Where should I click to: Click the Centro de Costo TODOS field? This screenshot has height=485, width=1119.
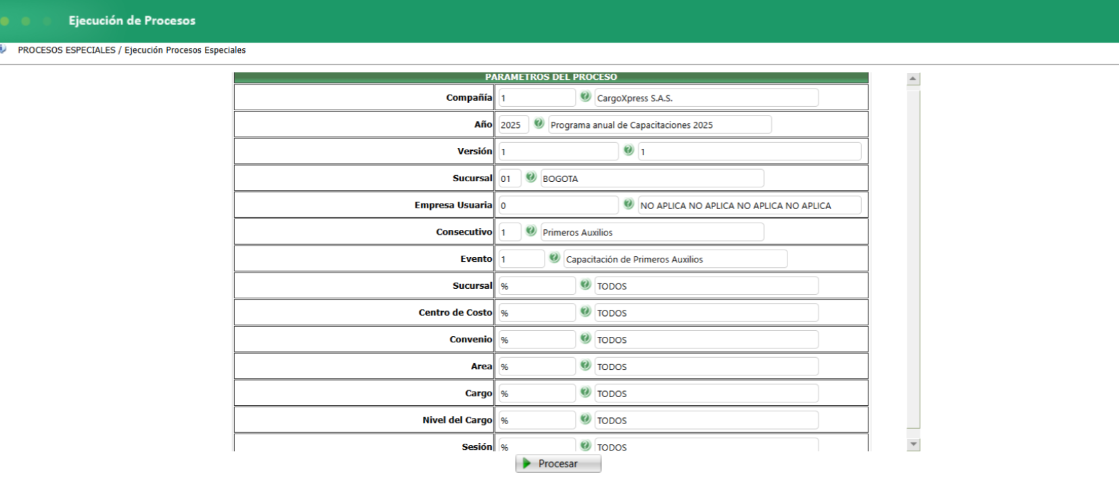click(706, 313)
